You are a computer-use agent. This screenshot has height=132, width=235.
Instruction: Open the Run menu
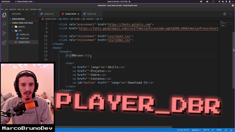pos(27,9)
